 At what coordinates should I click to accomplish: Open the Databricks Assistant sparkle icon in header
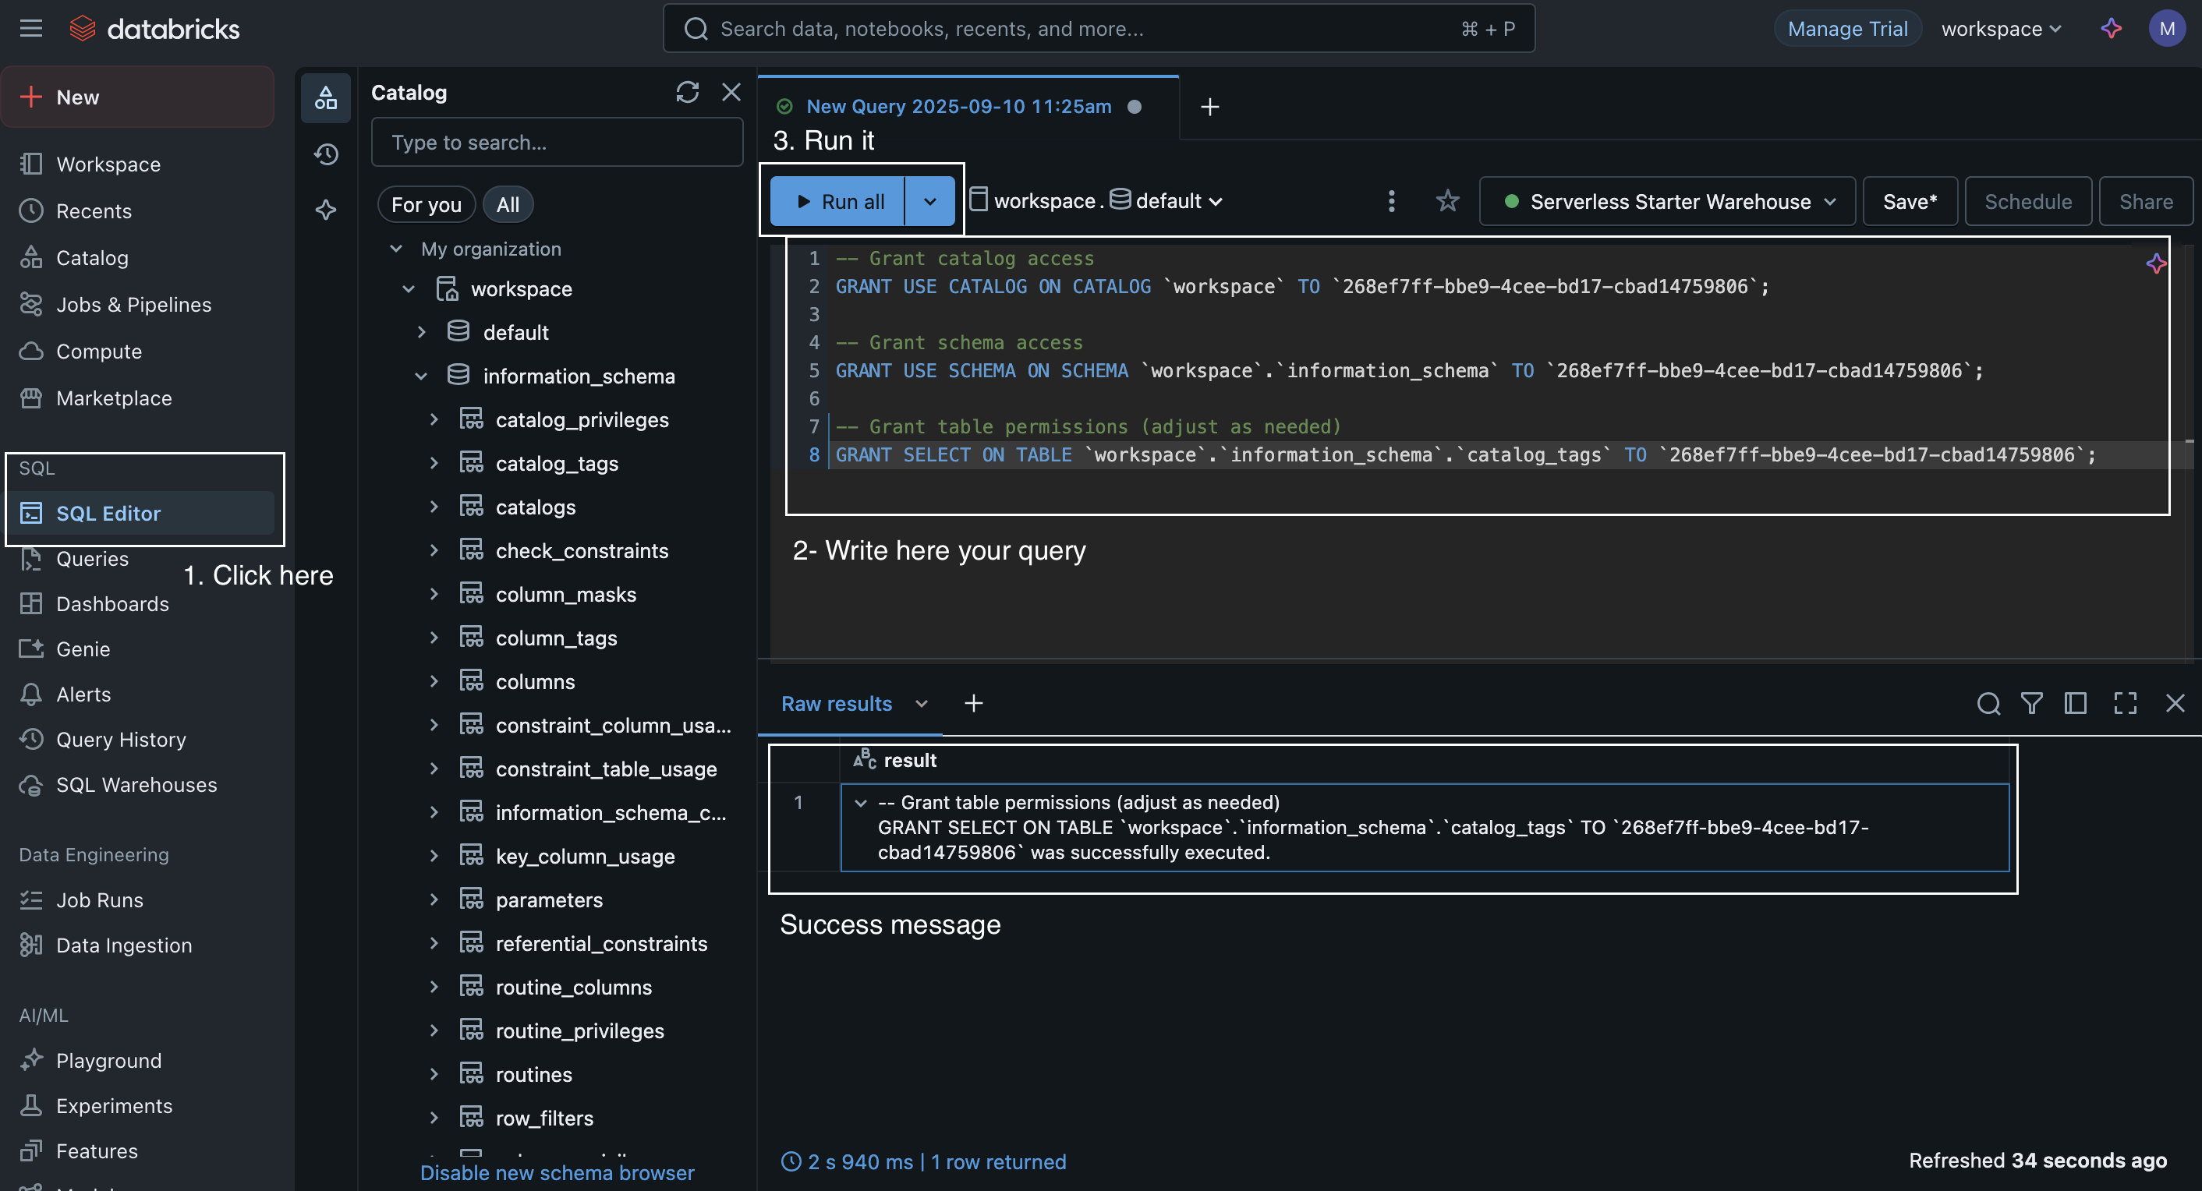pyautogui.click(x=2111, y=28)
